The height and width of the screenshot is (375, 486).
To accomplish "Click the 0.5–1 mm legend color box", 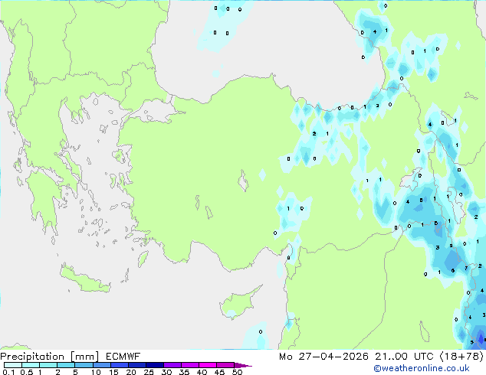I will click(31, 365).
